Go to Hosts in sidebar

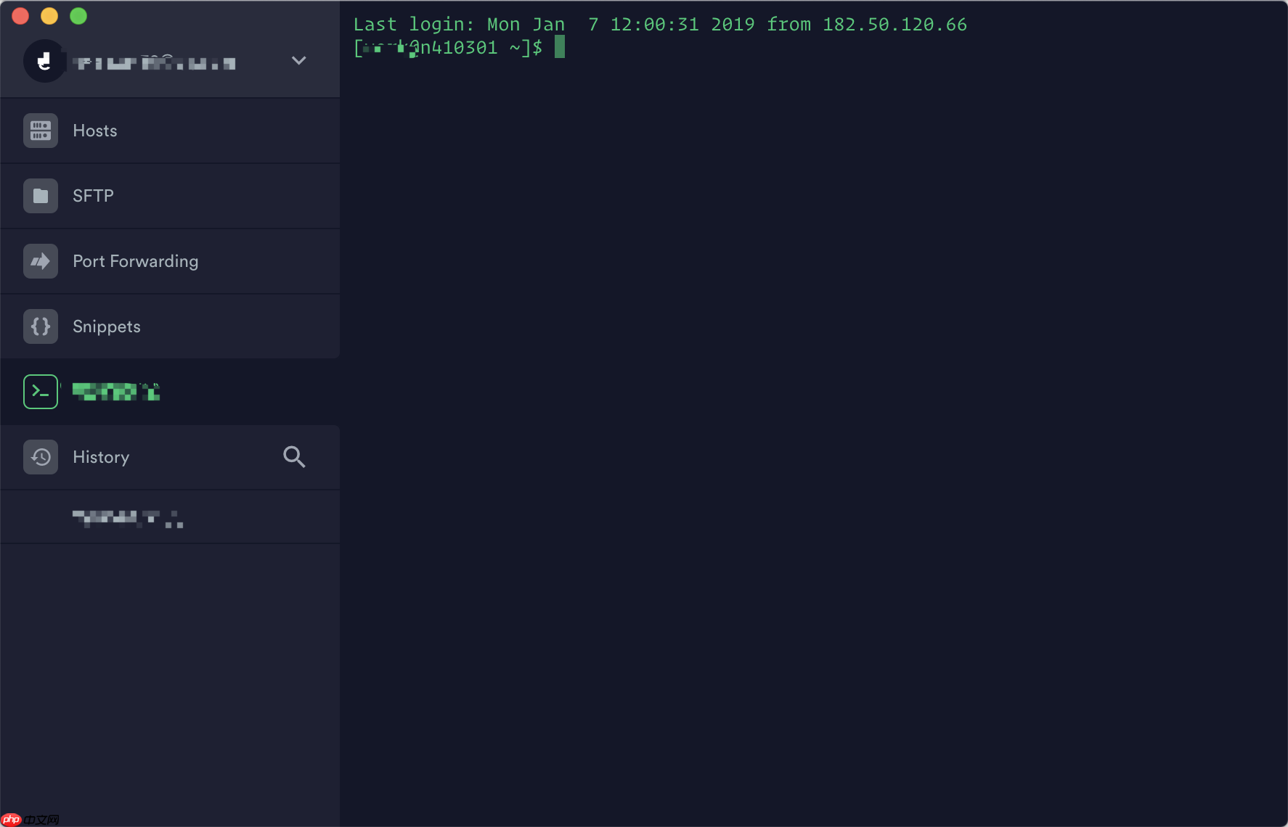95,131
